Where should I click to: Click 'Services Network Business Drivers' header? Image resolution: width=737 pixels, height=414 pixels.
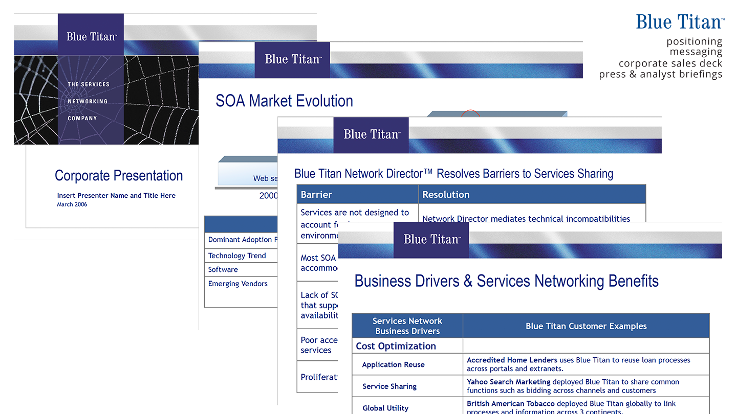[x=407, y=326]
